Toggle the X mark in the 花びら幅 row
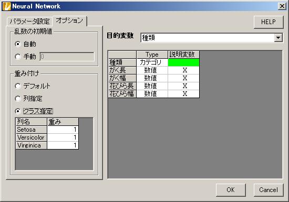 (183, 94)
